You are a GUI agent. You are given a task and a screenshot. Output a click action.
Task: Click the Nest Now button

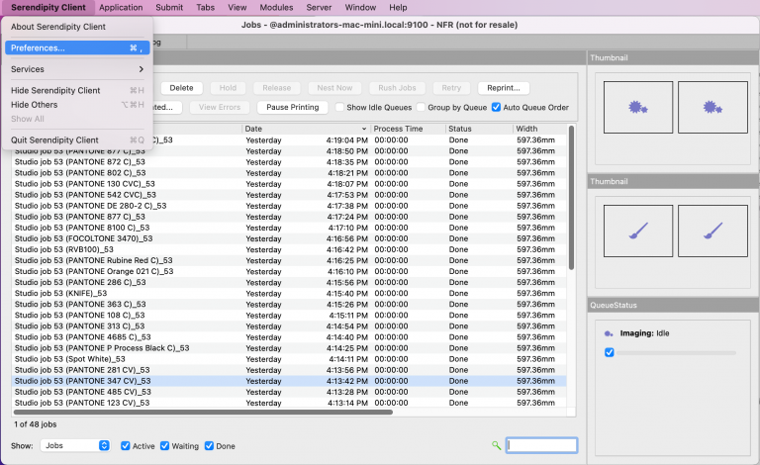tap(334, 88)
